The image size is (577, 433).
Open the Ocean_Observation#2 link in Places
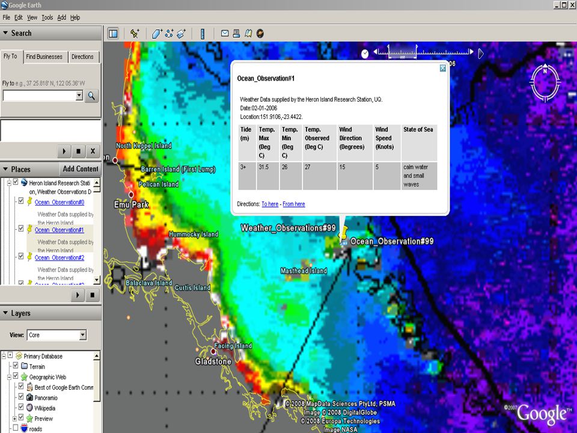click(x=60, y=258)
